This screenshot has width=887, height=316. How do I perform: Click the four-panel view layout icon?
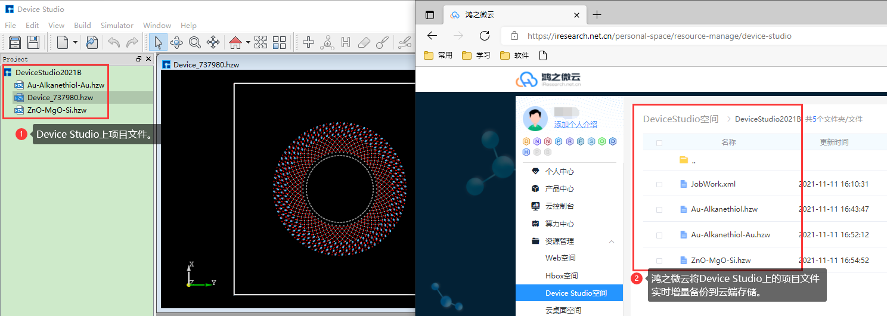point(280,42)
